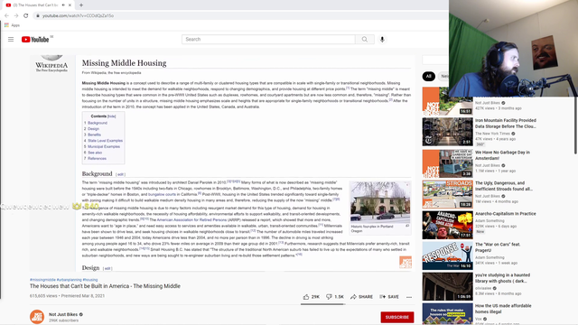Click the address bar URL
The width and height of the screenshot is (578, 325).
pos(78,15)
